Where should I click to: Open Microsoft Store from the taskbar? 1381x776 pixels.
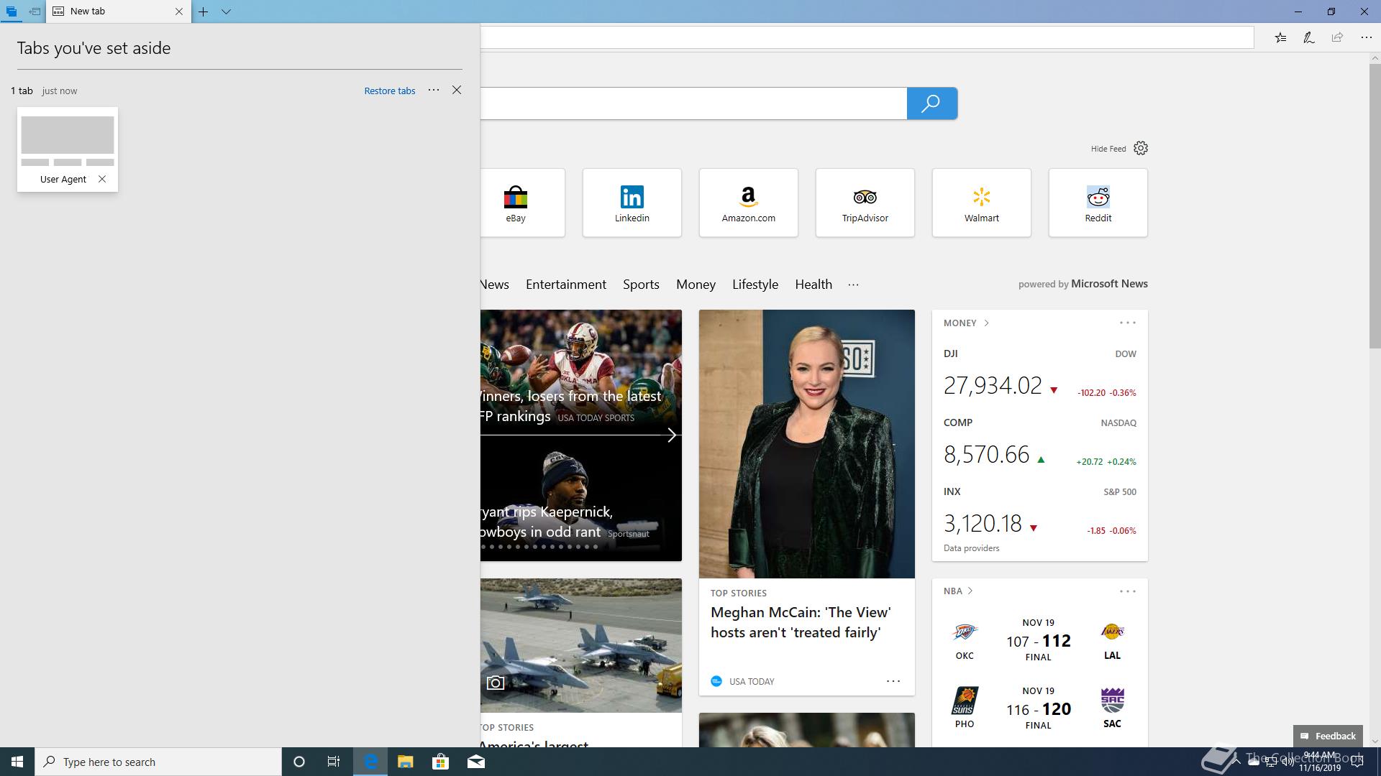(440, 762)
